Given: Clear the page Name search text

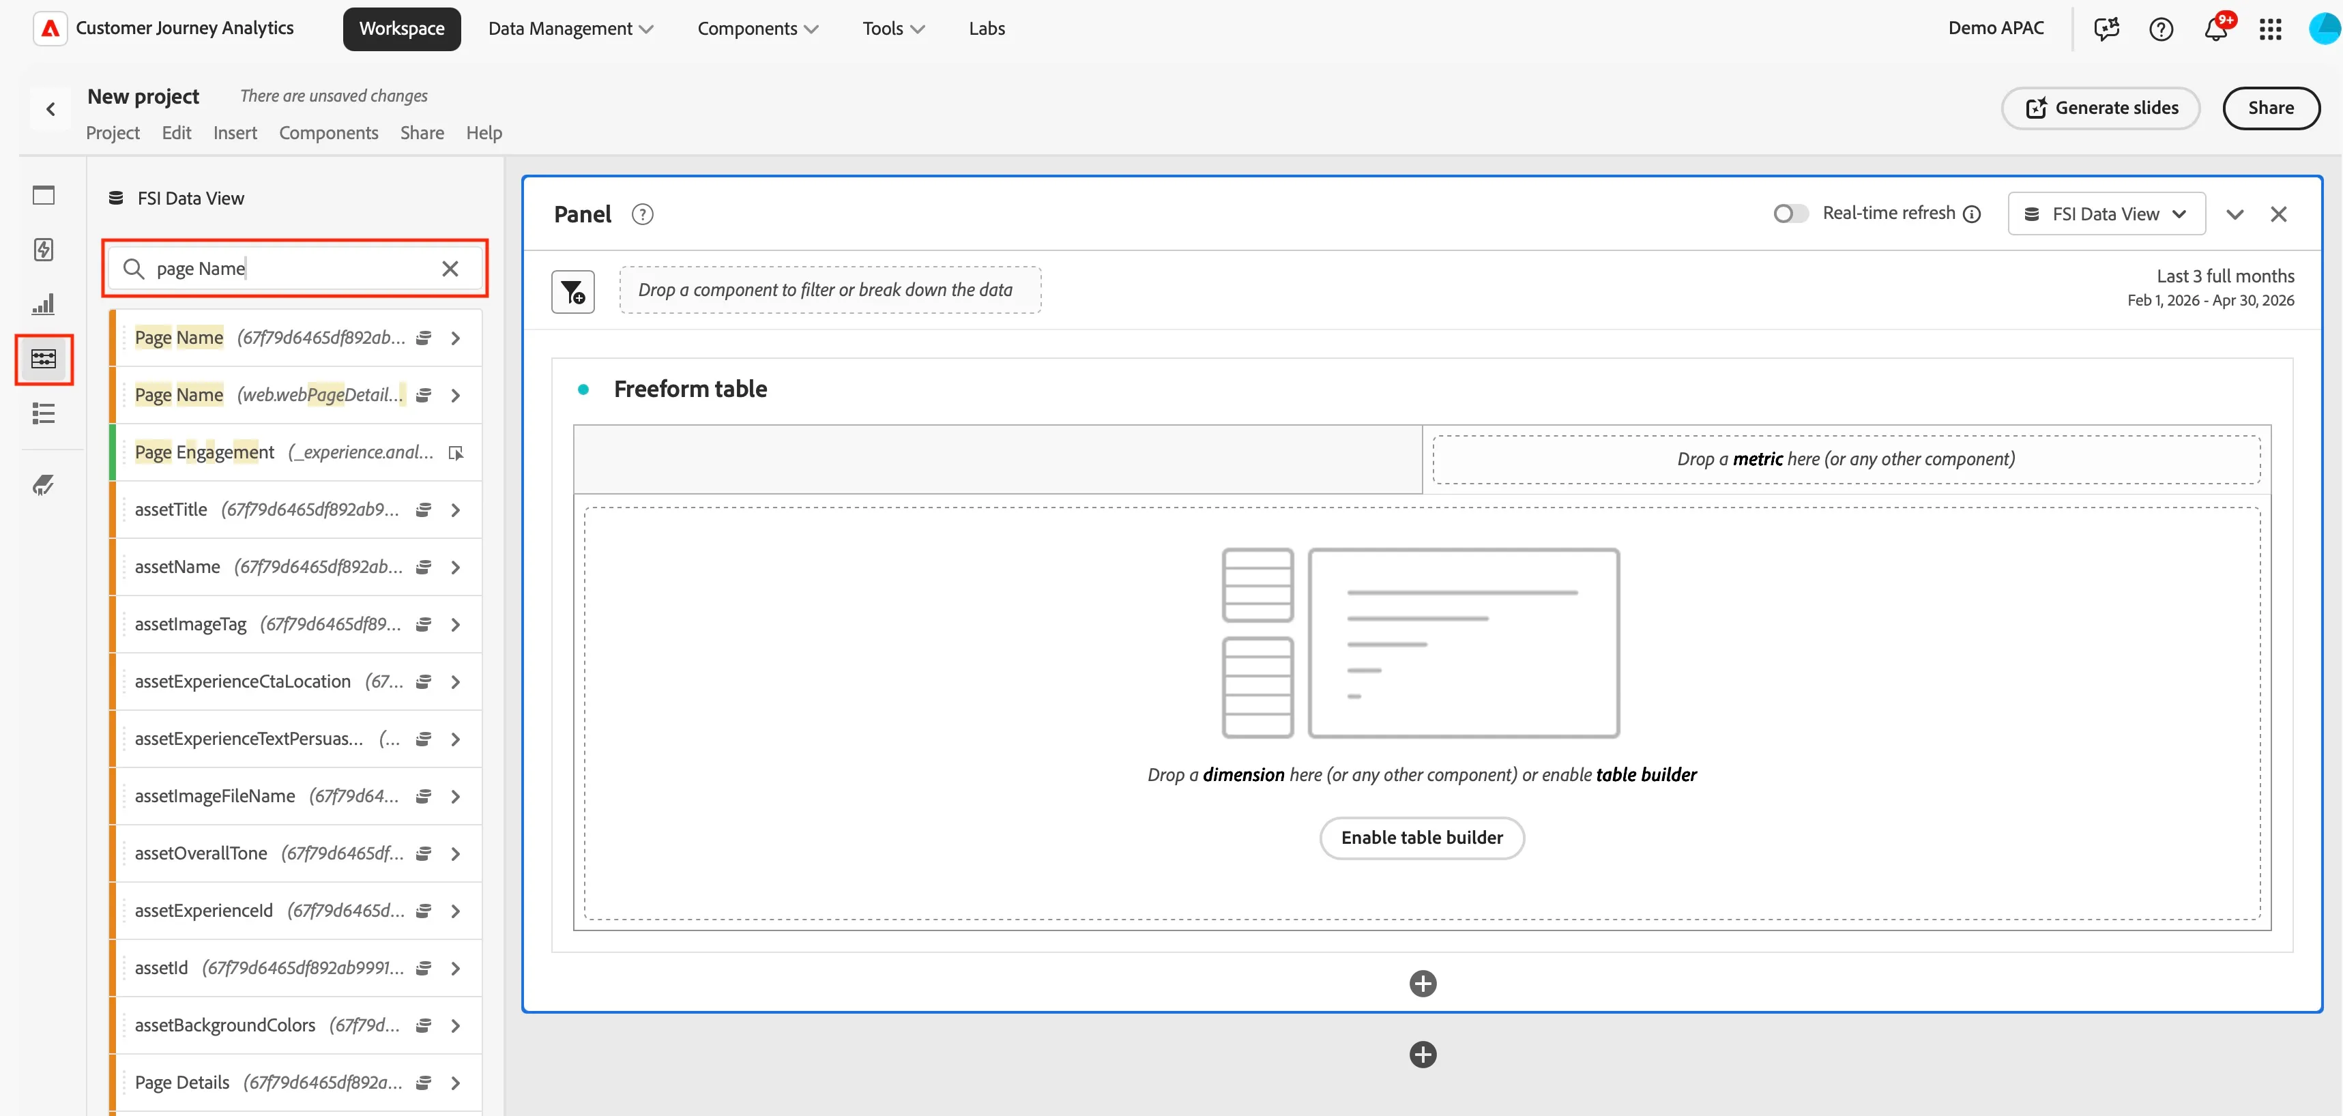Looking at the screenshot, I should click(450, 268).
